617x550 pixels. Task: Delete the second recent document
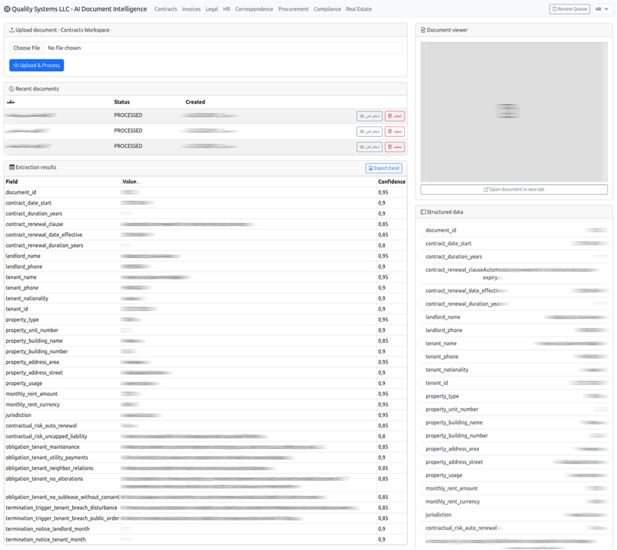(x=395, y=132)
